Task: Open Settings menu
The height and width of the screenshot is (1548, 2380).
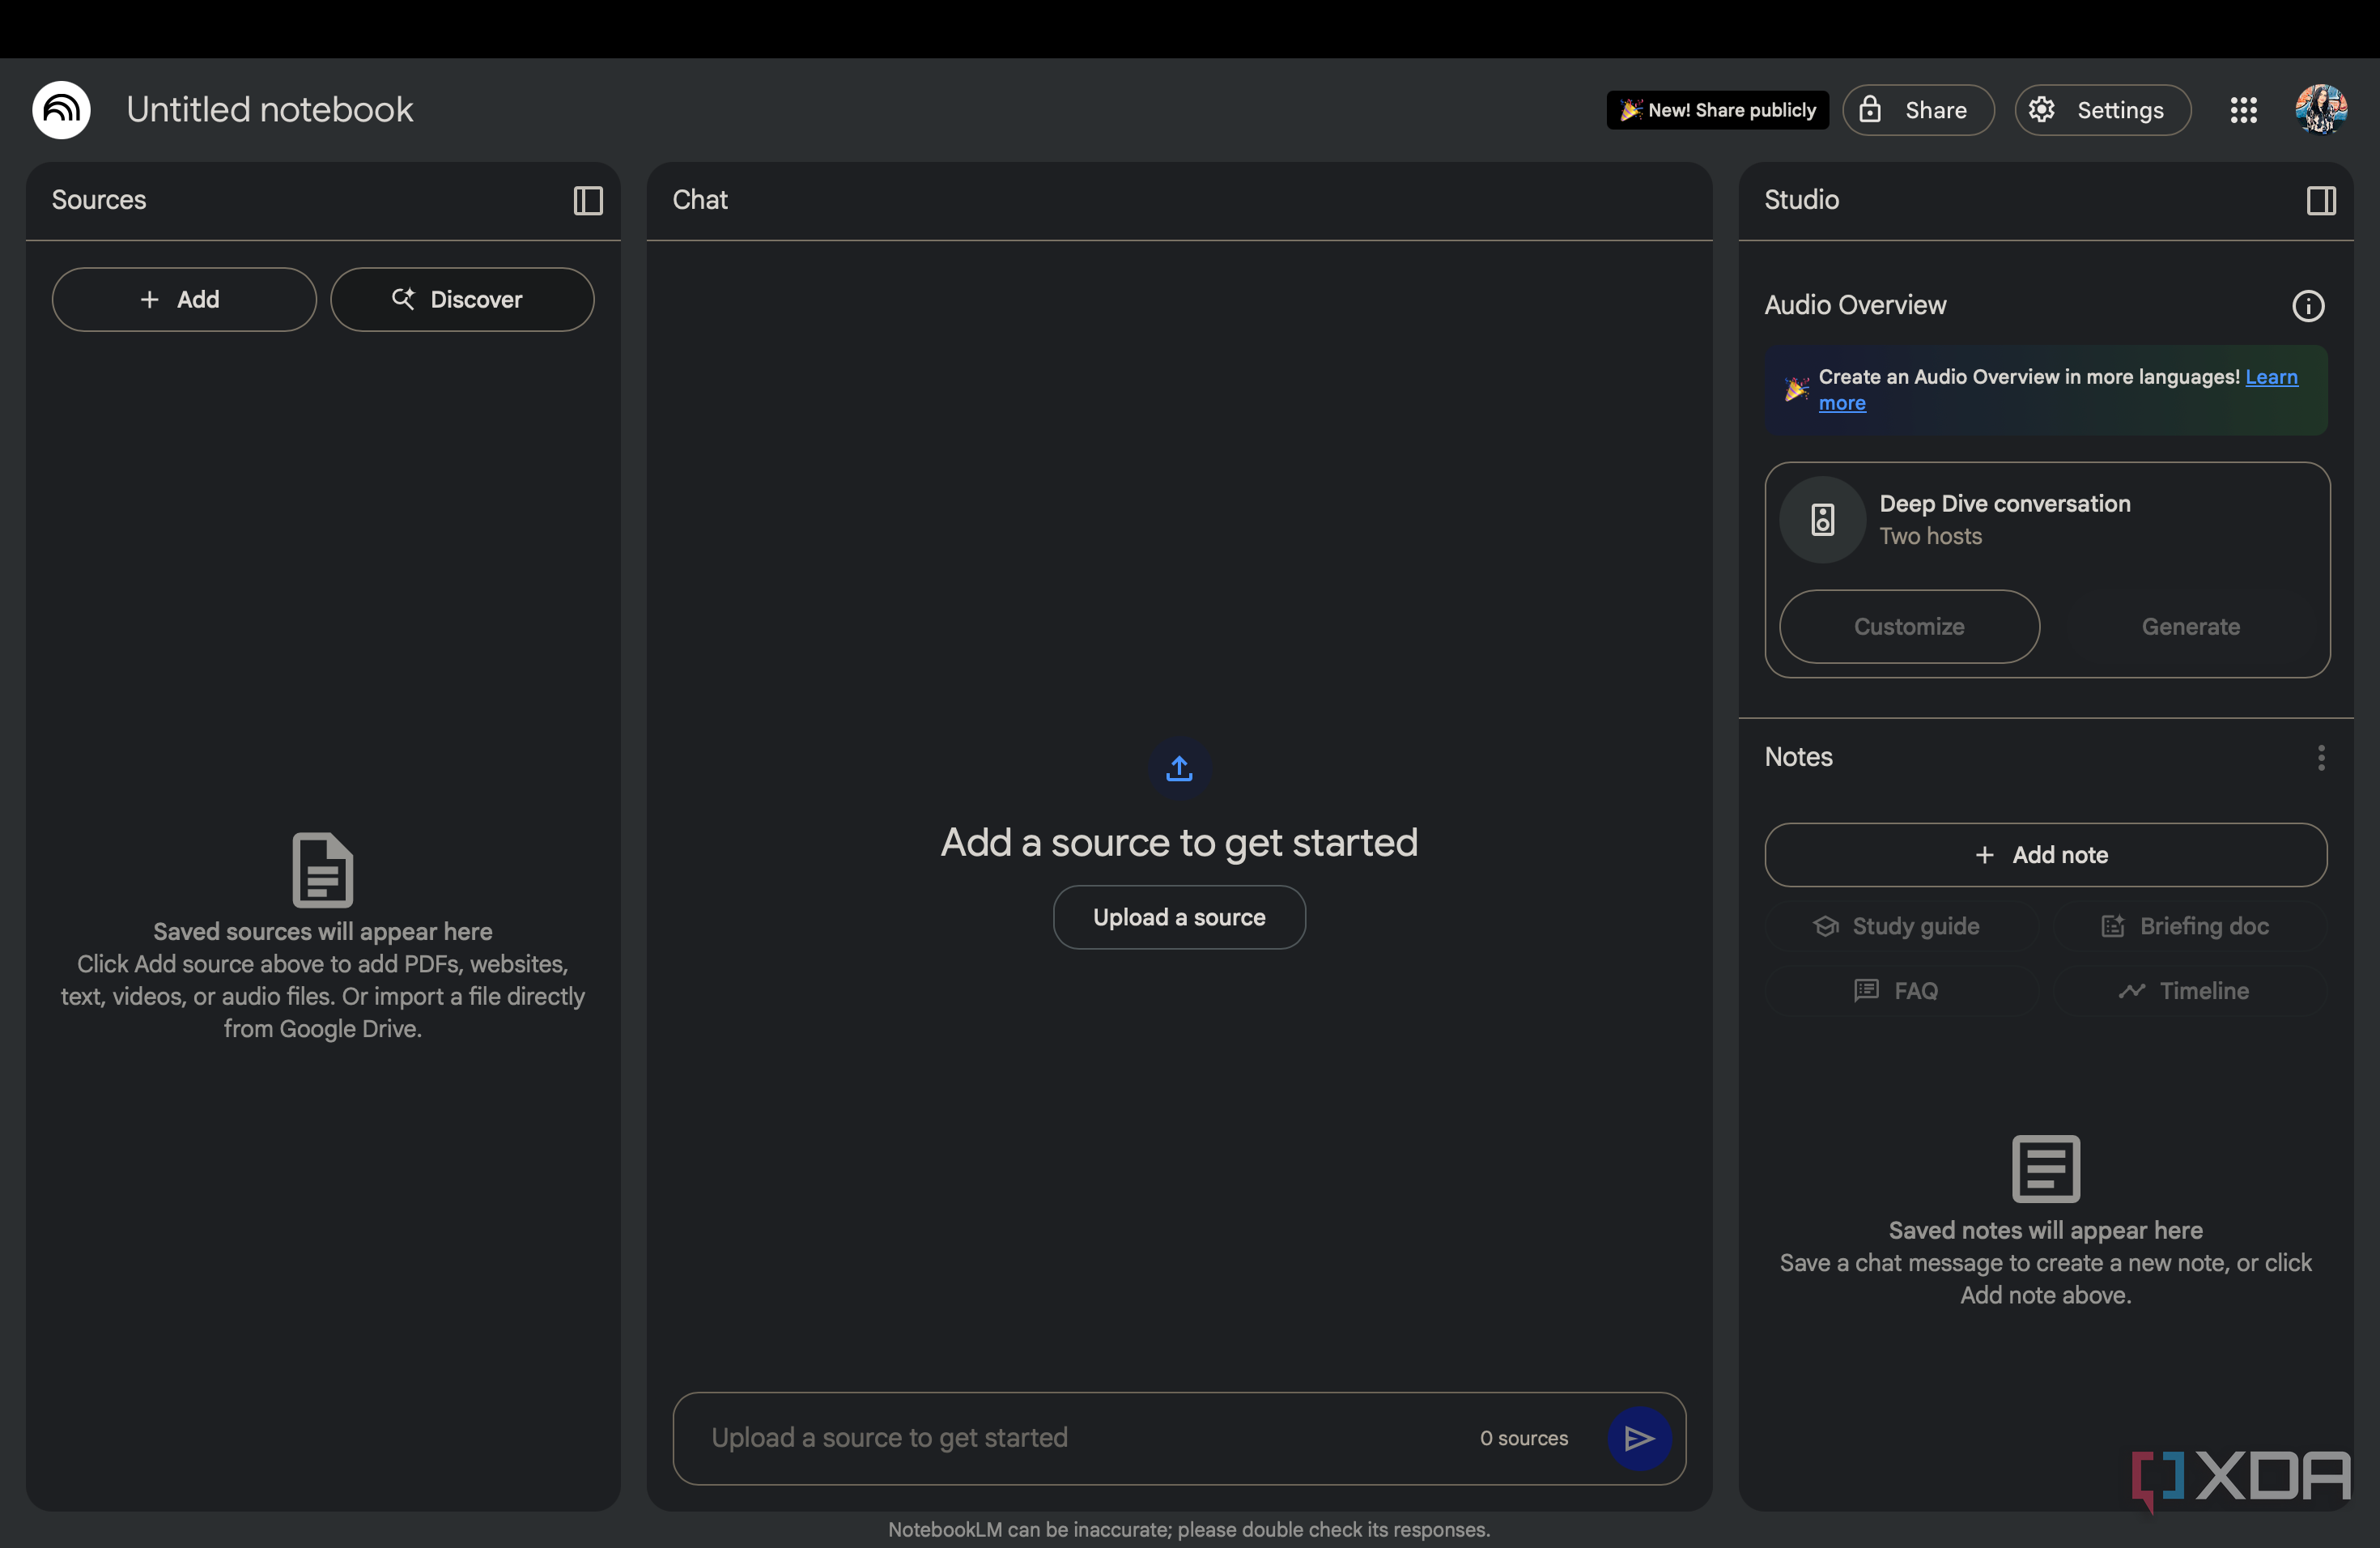Action: (x=2102, y=110)
